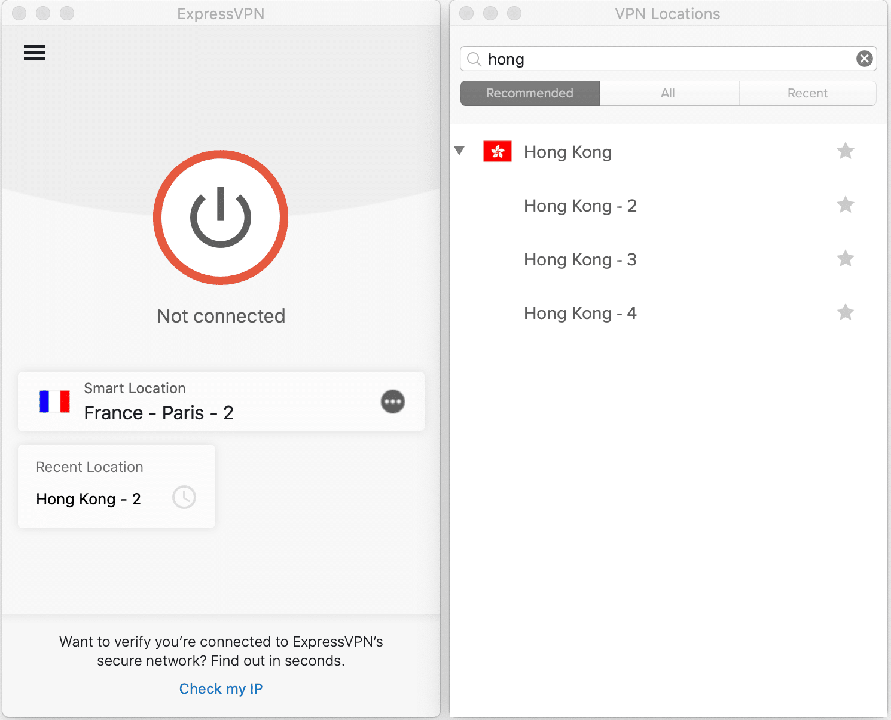Open the Smart Location options ellipsis button
Screen dimensions: 891x720
(393, 402)
